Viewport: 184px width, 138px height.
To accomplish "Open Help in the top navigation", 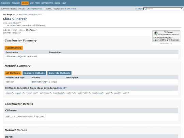I will pyautogui.click(x=64, y=3).
